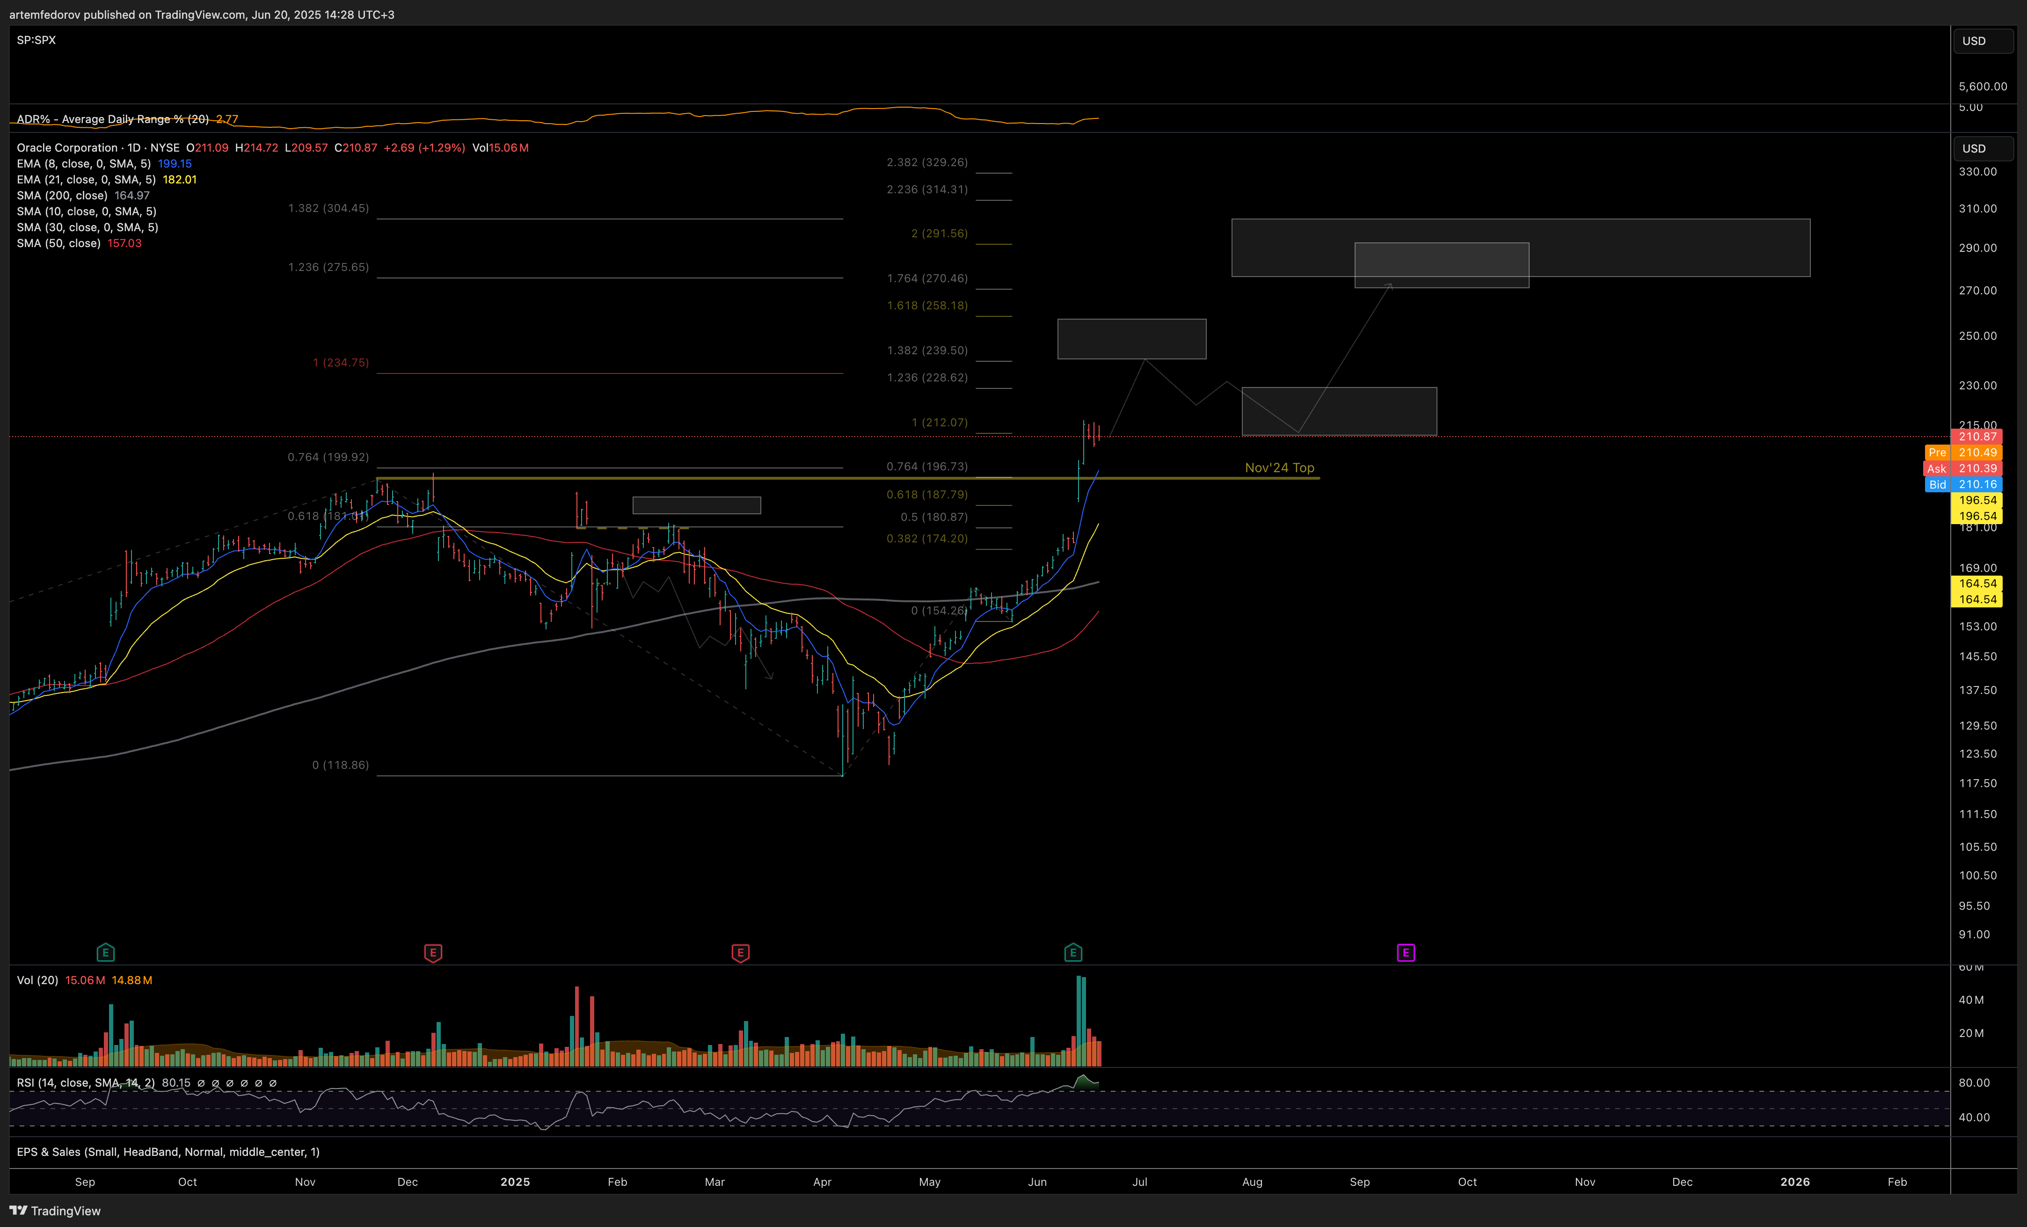
Task: Click the Fib label 0.382 (174.20)
Action: coord(927,538)
